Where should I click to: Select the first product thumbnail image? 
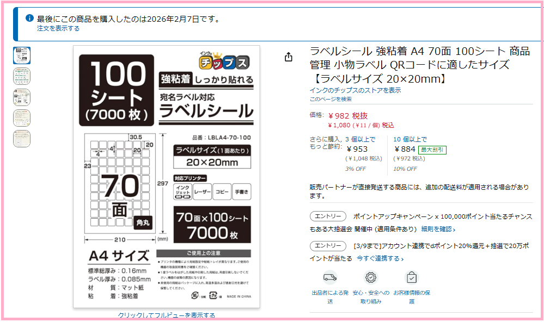click(x=22, y=55)
